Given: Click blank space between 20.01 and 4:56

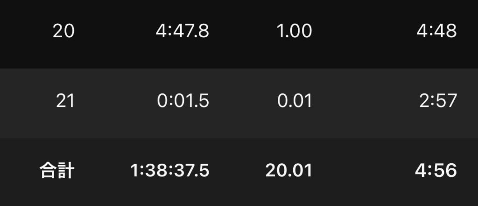Looking at the screenshot, I should tap(363, 171).
